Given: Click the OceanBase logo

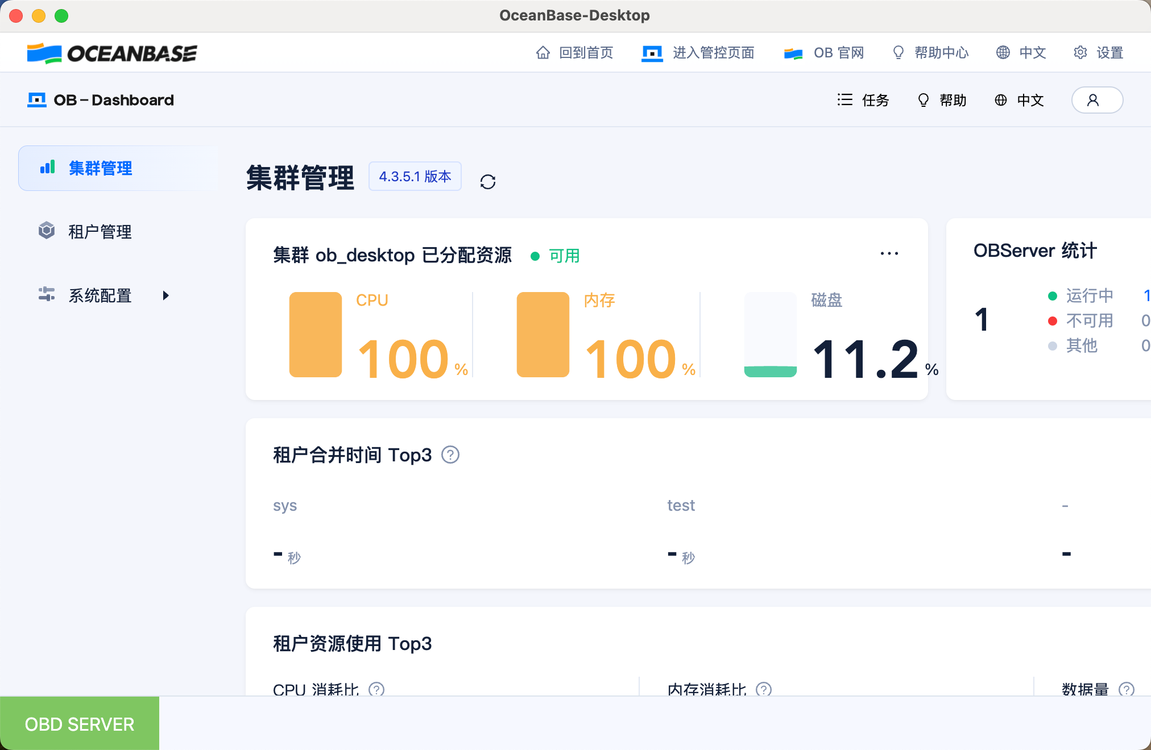Looking at the screenshot, I should coord(112,53).
